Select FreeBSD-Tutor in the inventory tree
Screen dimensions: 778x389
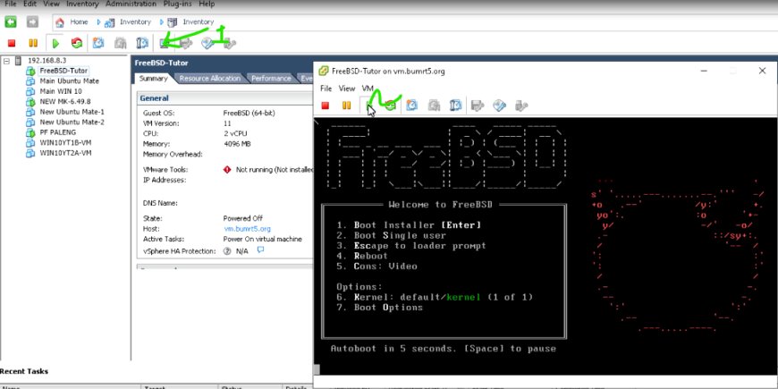tap(63, 71)
